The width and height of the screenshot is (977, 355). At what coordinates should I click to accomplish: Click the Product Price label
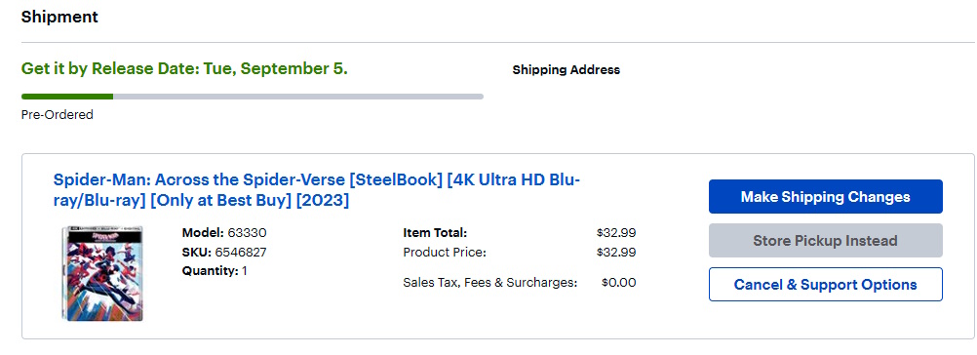445,253
